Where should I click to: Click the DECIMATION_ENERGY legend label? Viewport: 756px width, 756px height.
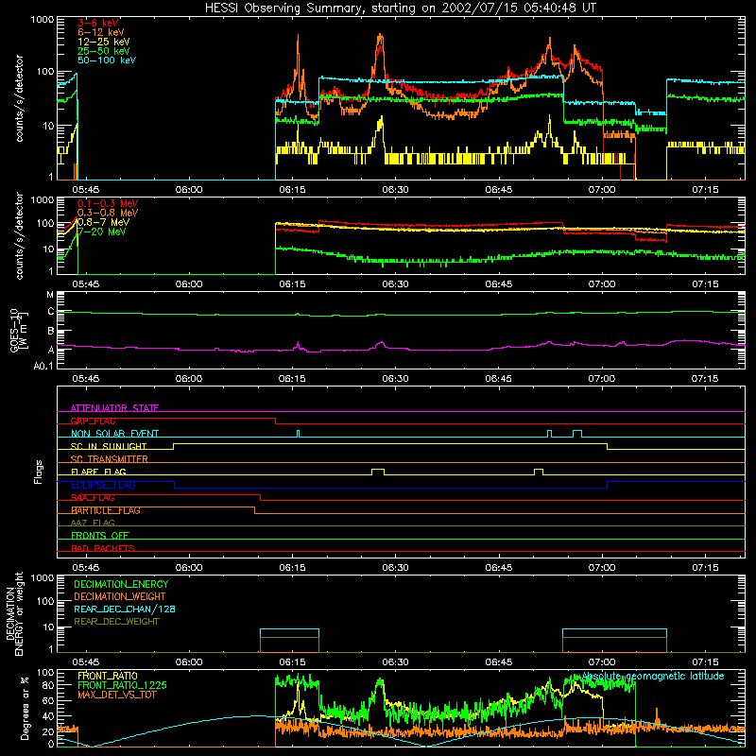tap(121, 584)
